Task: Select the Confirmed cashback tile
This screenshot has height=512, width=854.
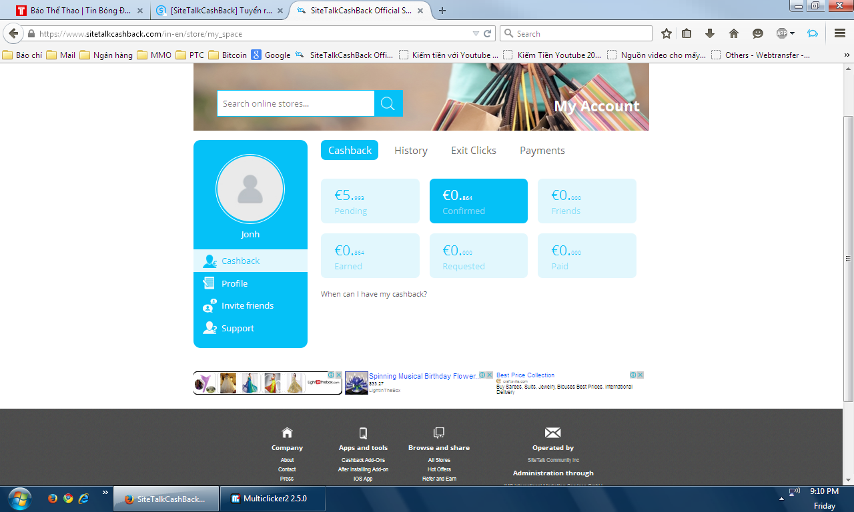Action: (478, 201)
